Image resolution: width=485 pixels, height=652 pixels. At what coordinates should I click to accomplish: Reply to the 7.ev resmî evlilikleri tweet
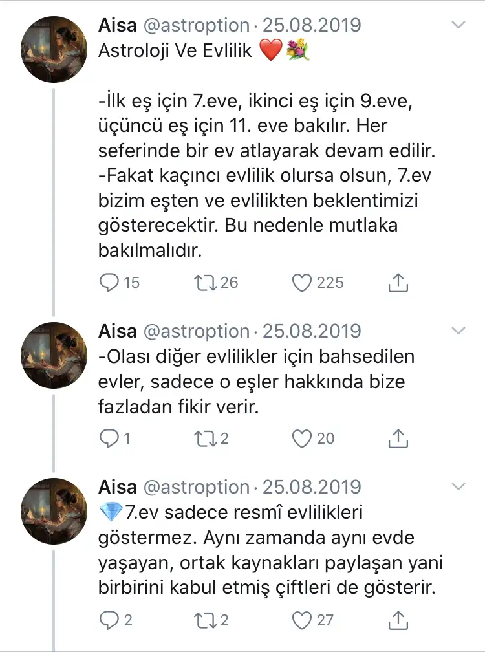111,620
